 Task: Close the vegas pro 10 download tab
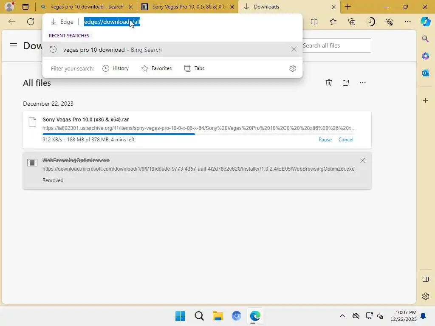tap(131, 7)
